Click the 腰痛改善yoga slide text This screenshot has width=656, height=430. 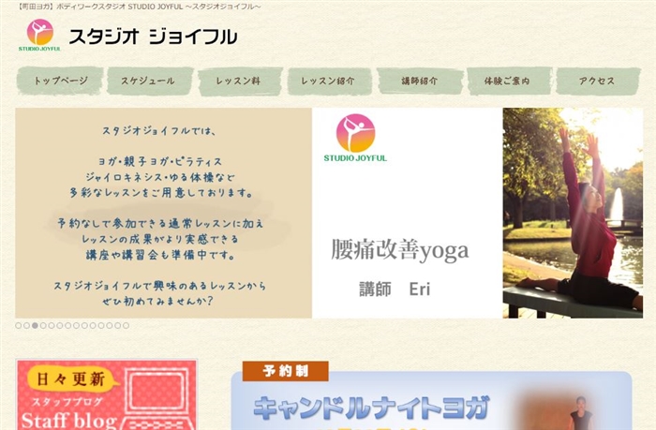[x=399, y=250]
